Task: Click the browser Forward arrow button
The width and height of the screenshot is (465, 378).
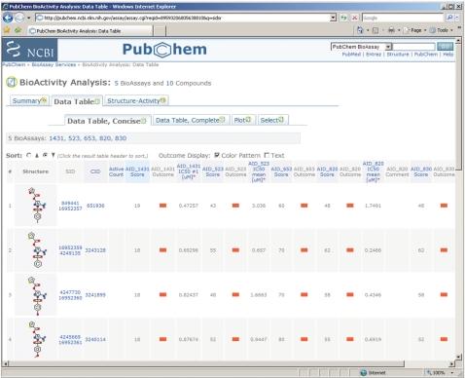Action: click(x=19, y=18)
